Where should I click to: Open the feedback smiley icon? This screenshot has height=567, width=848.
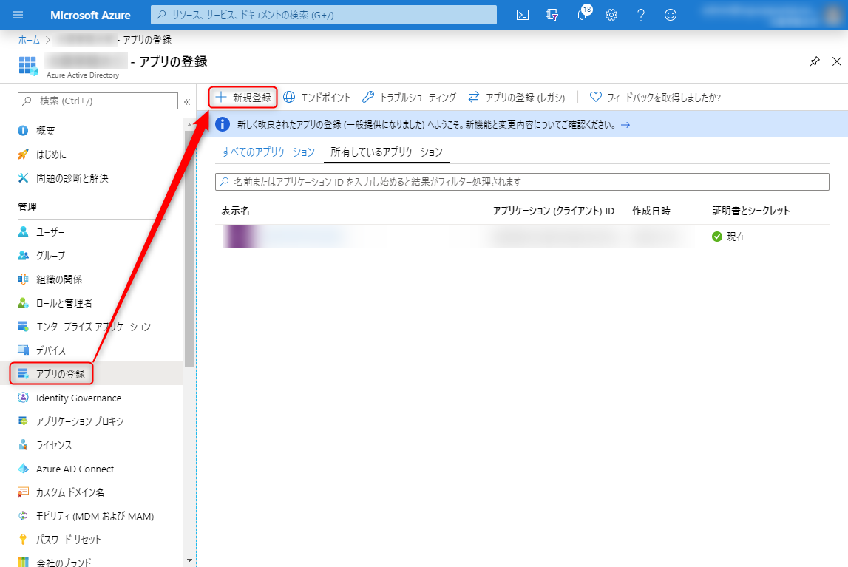[x=671, y=15]
